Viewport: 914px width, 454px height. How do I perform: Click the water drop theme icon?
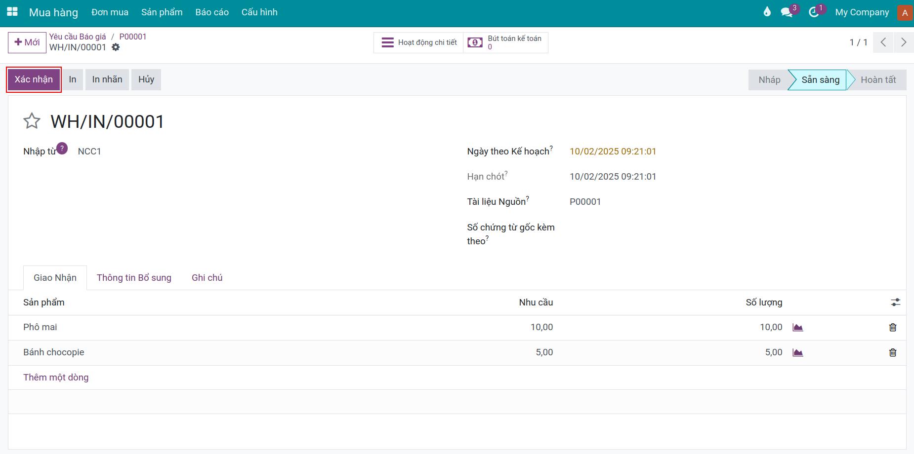767,12
